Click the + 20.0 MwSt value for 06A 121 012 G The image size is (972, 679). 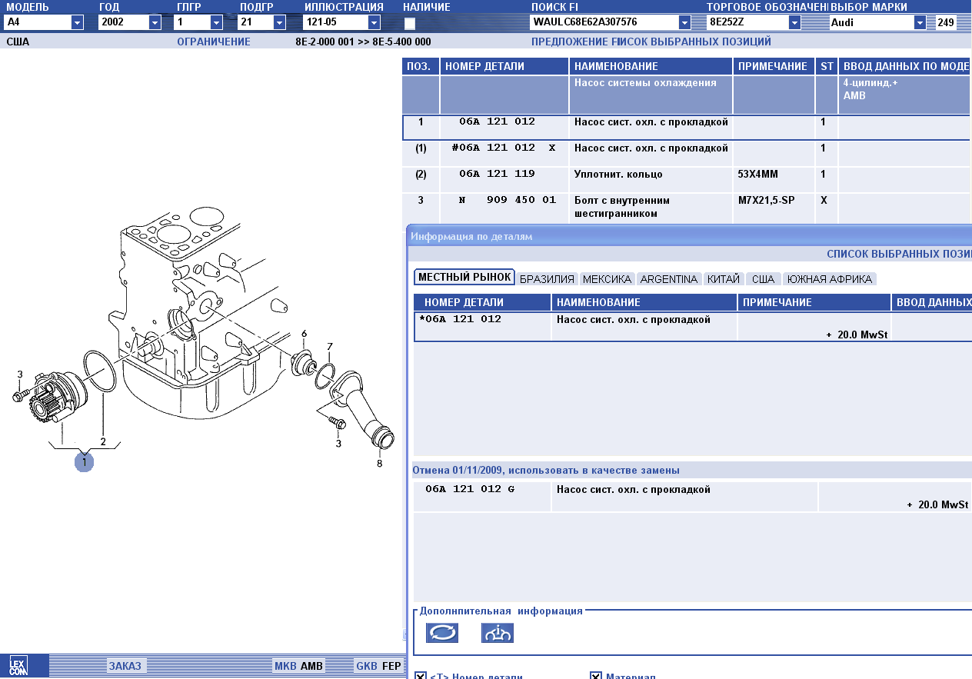click(x=937, y=504)
